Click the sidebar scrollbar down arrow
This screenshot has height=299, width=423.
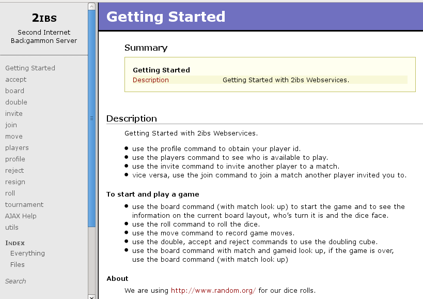coord(91,296)
